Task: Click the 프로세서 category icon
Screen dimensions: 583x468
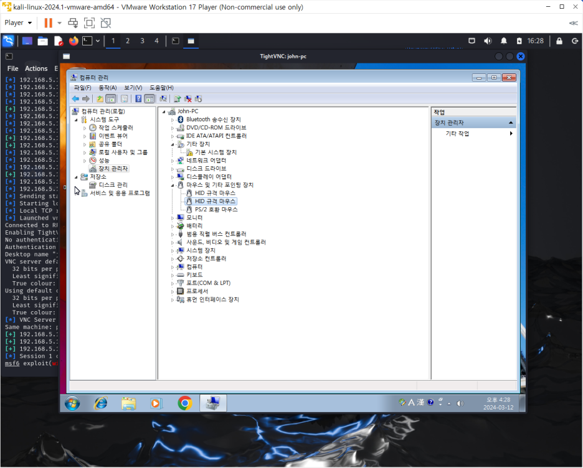Action: (x=181, y=291)
